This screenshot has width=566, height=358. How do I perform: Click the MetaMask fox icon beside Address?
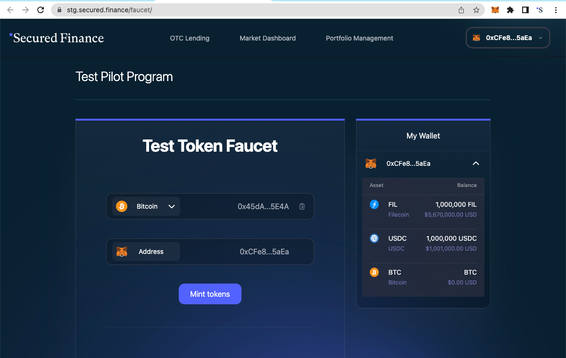tap(122, 252)
